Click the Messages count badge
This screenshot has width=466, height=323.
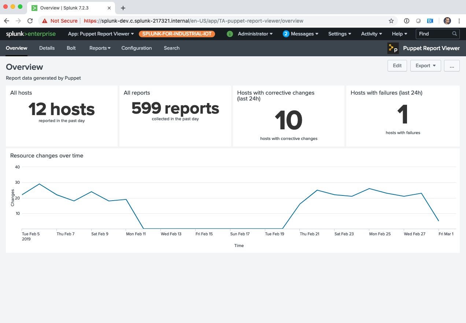[x=286, y=34]
